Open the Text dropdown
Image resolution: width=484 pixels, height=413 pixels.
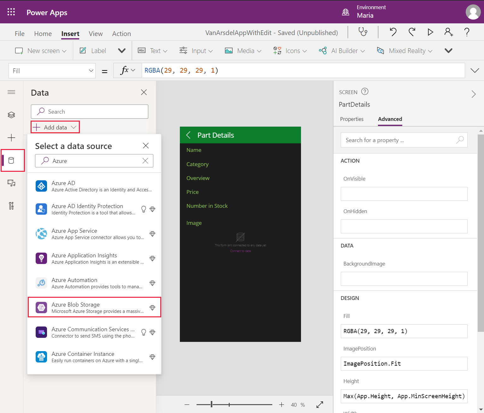(x=153, y=51)
